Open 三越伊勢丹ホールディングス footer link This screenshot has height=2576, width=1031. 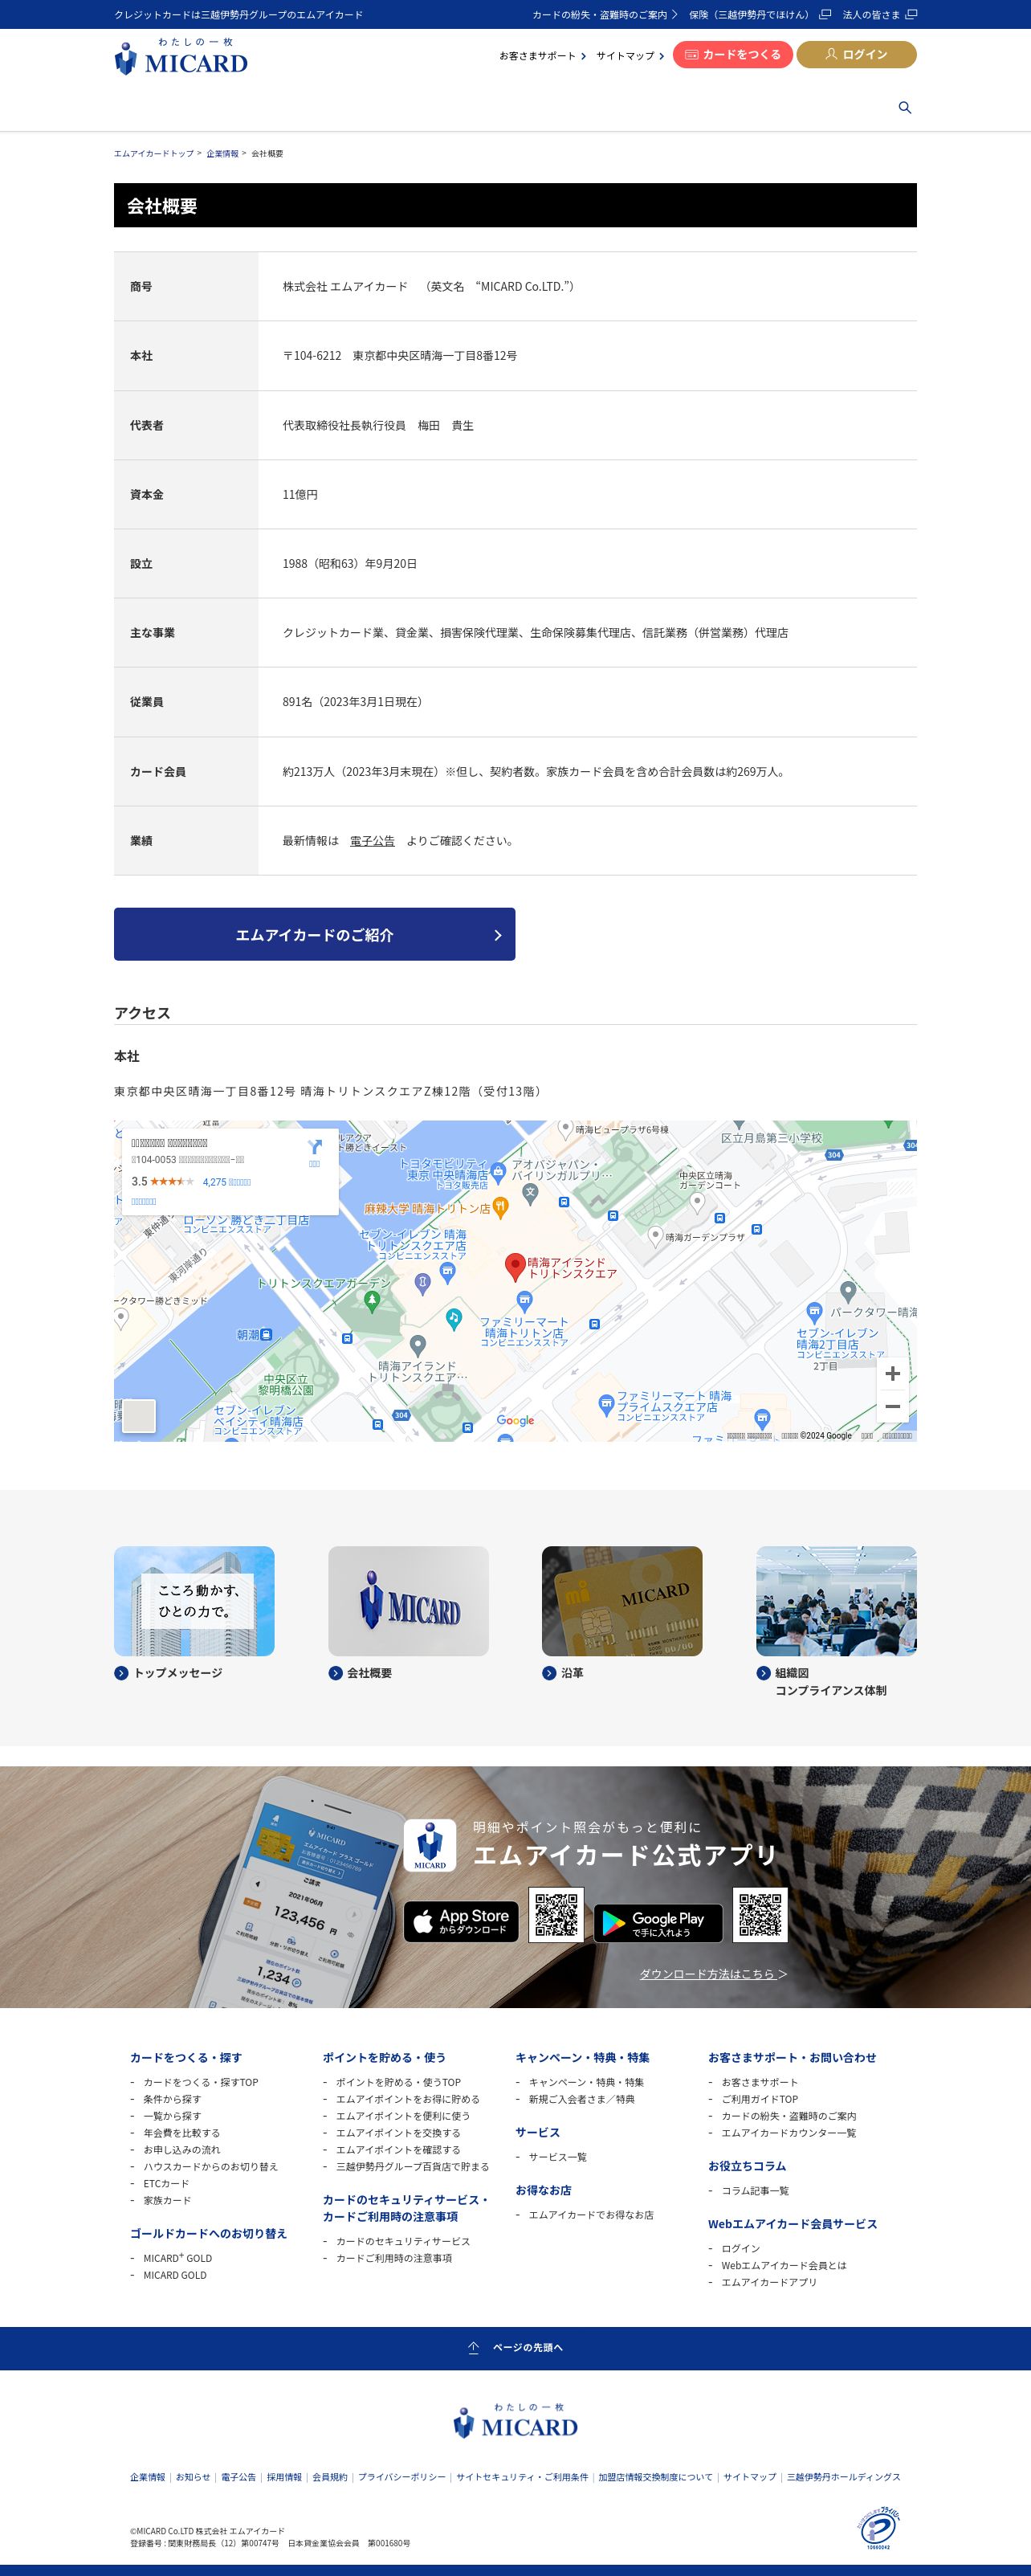point(843,2477)
